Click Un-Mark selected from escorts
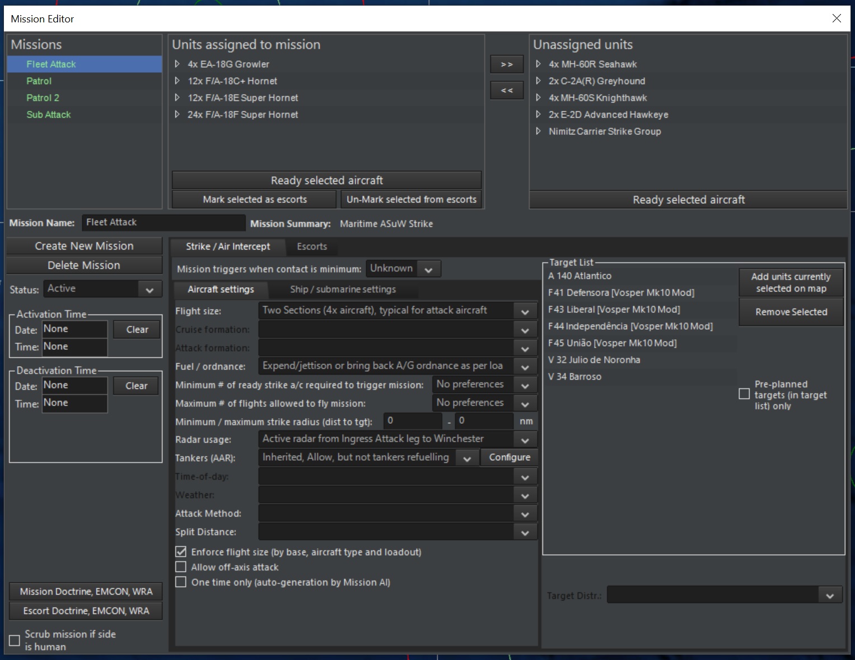Viewport: 855px width, 660px height. (x=411, y=199)
